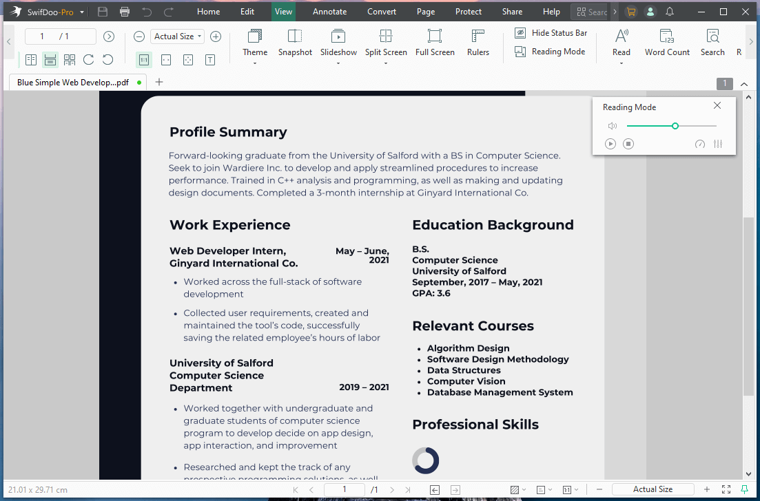Enable Split Screen view

[x=386, y=43]
